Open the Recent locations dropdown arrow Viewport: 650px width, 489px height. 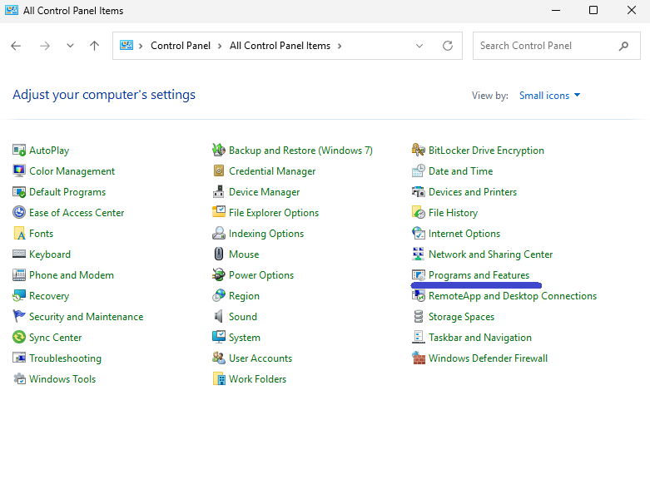pyautogui.click(x=70, y=46)
